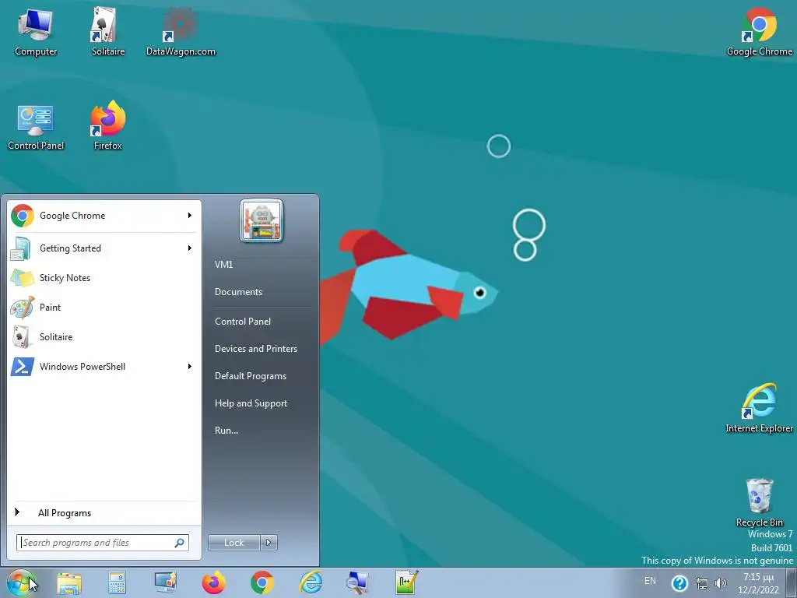Open Devices and Printers
The height and width of the screenshot is (598, 797).
pos(255,348)
